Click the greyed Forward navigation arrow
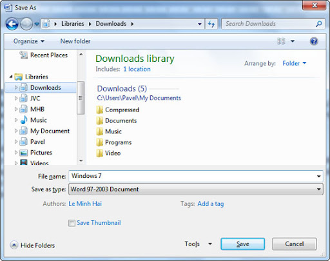This screenshot has width=330, height=261. click(26, 24)
